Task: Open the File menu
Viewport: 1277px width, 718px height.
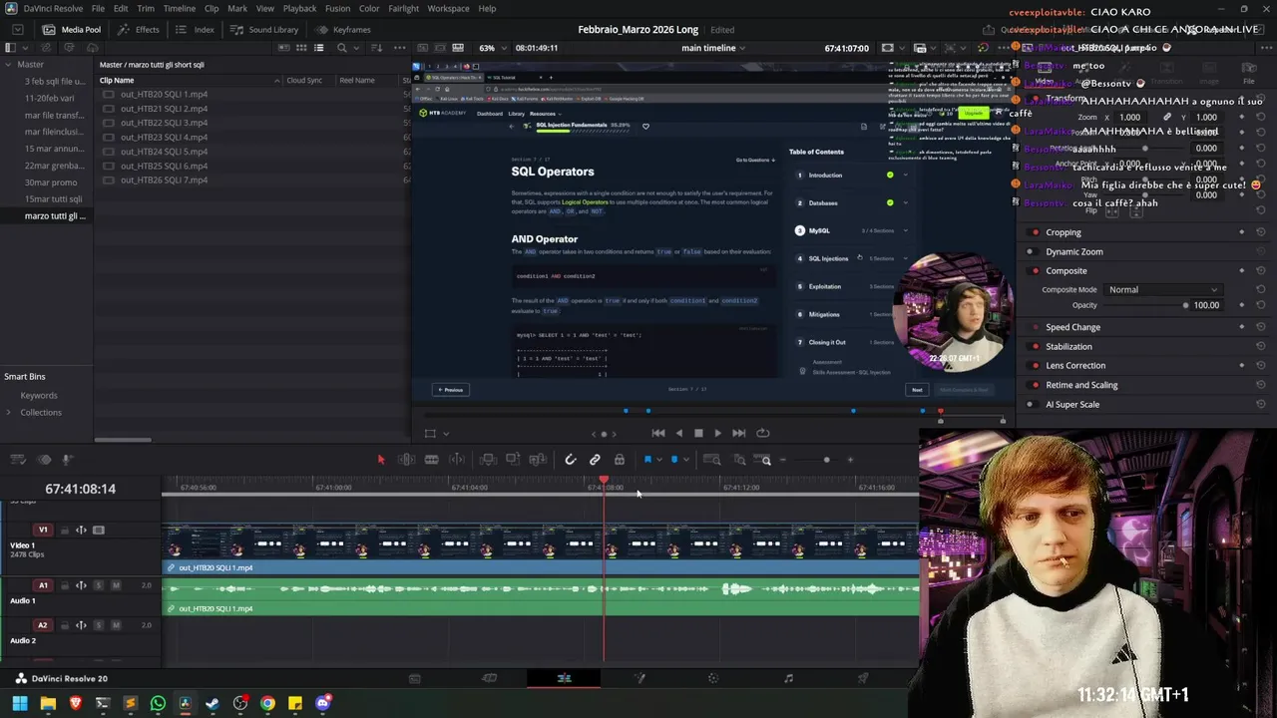Action: (x=98, y=8)
